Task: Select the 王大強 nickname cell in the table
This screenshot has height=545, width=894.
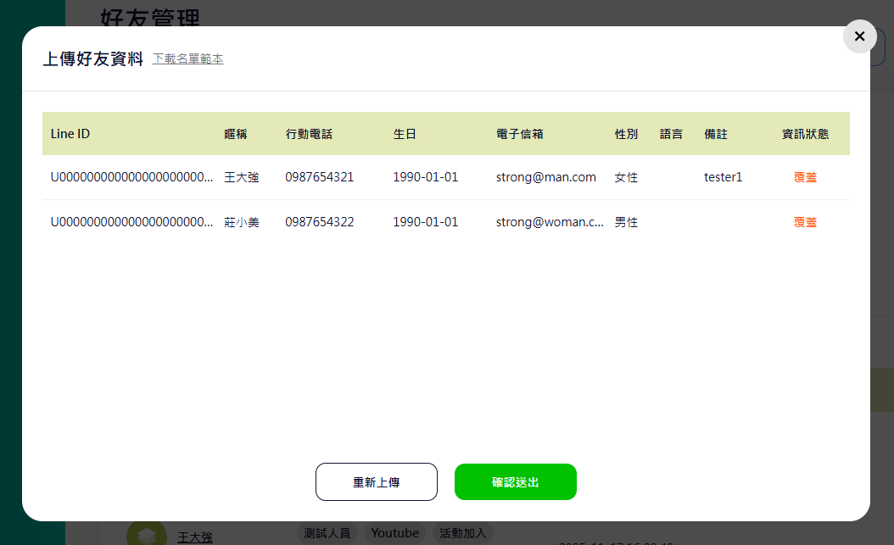Action: 241,178
